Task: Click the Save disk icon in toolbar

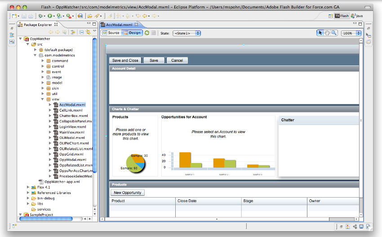Action: click(x=24, y=16)
